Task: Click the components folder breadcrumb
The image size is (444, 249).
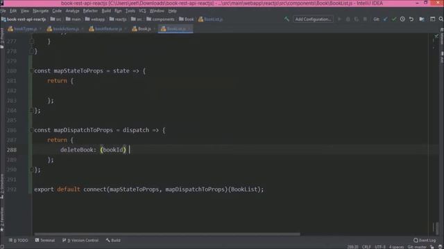Action: pos(160,19)
